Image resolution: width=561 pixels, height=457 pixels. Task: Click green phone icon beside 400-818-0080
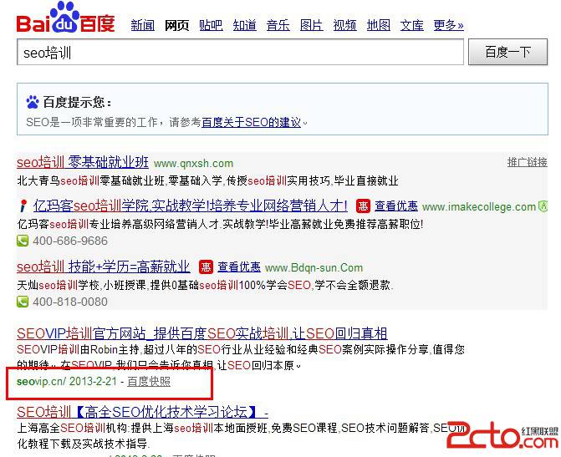[23, 302]
